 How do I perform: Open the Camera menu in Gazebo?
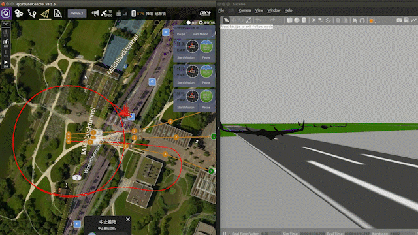(245, 10)
